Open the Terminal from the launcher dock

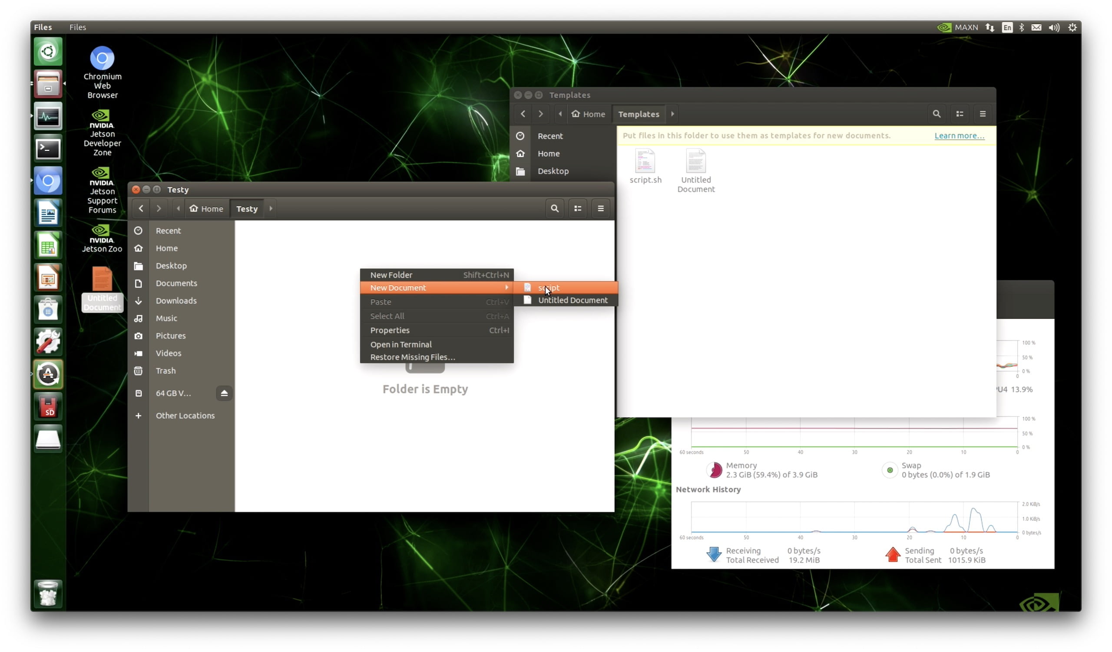[x=48, y=149]
